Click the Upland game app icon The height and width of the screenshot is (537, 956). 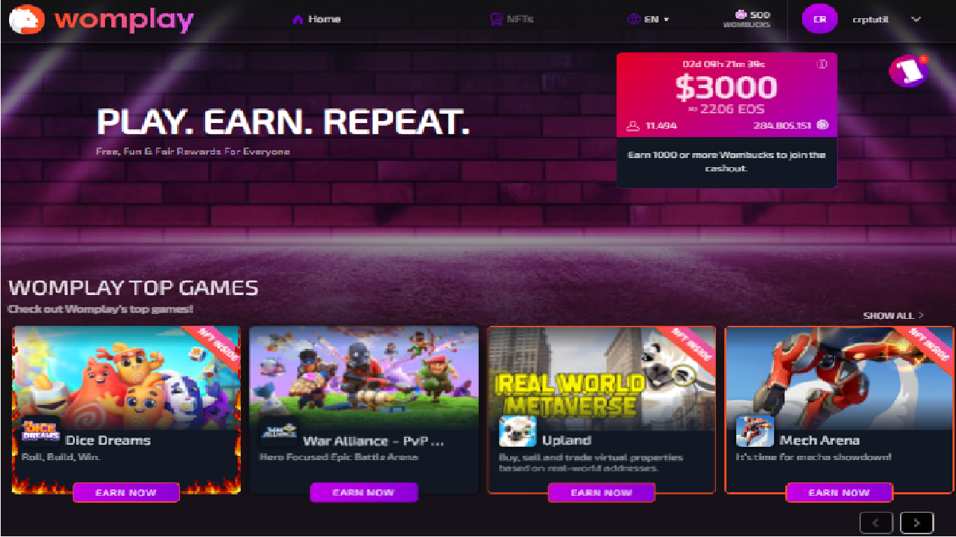[517, 431]
